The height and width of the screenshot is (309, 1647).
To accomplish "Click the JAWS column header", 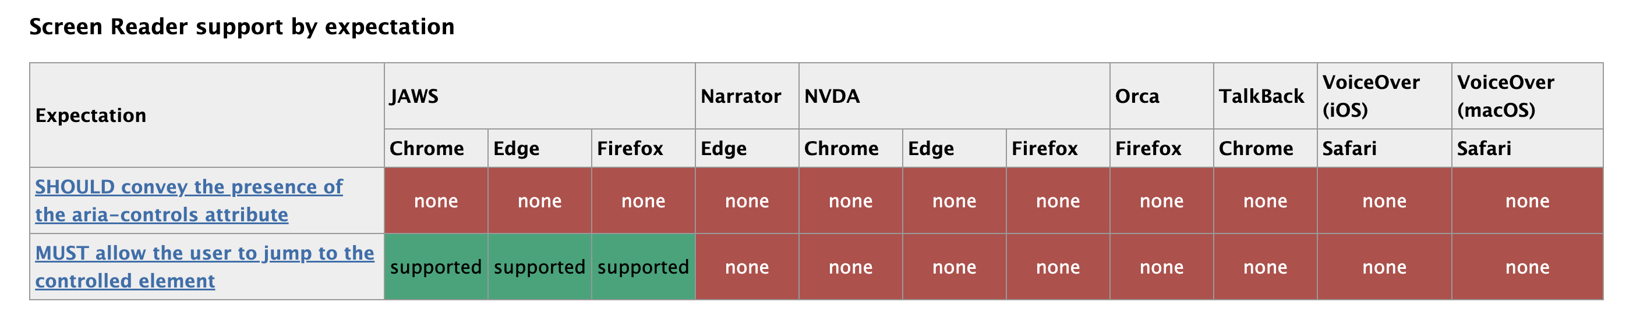I will click(414, 96).
